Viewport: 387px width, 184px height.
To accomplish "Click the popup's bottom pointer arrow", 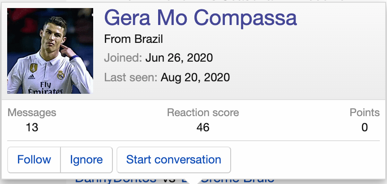I will (x=193, y=180).
